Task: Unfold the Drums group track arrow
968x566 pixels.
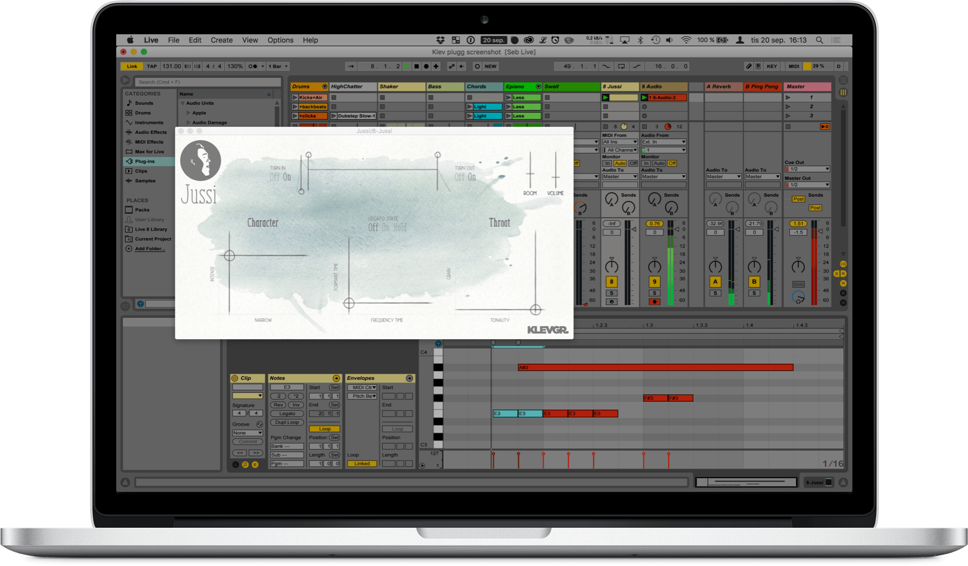Action: click(x=325, y=87)
